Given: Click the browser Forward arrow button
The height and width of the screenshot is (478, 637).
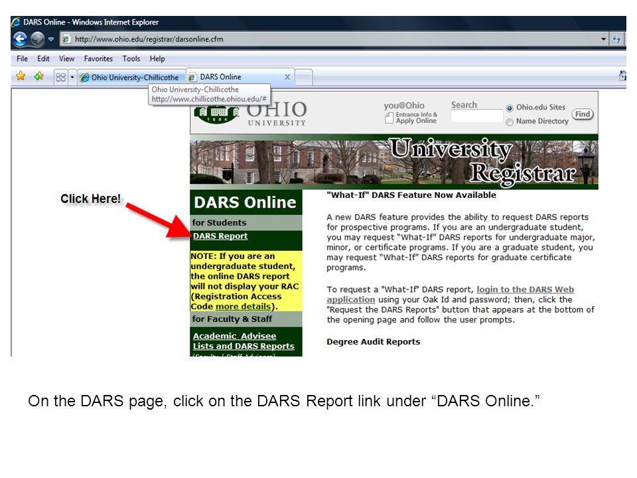Looking at the screenshot, I should pos(37,39).
